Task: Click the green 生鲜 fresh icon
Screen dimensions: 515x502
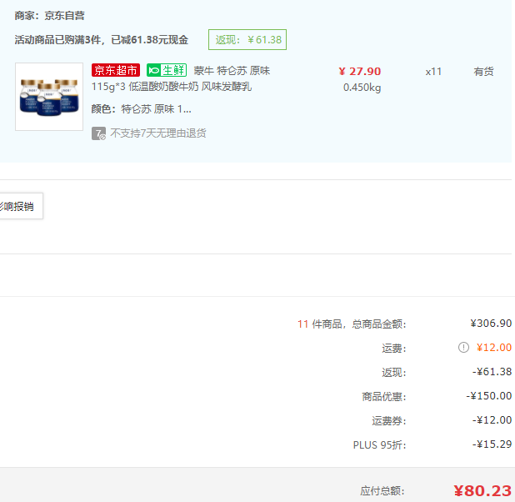Action: coord(166,71)
